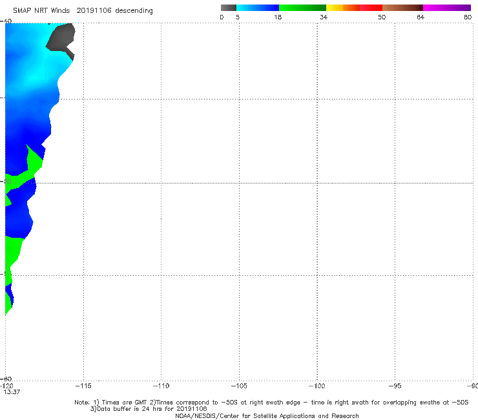Click the color bar label '64'
Image resolution: width=478 pixels, height=420 pixels.
(421, 17)
